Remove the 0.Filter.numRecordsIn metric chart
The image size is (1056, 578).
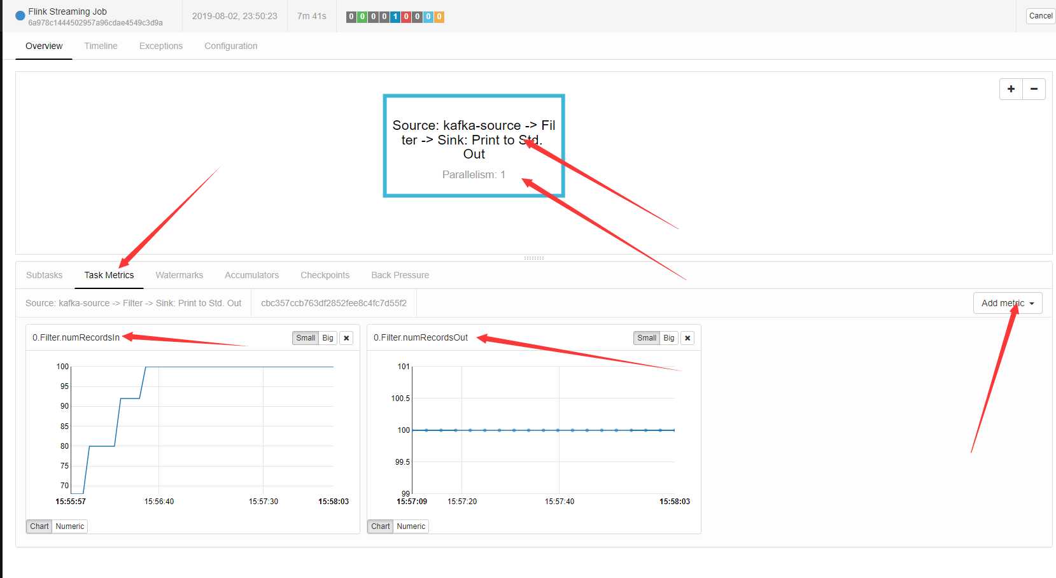pyautogui.click(x=346, y=338)
